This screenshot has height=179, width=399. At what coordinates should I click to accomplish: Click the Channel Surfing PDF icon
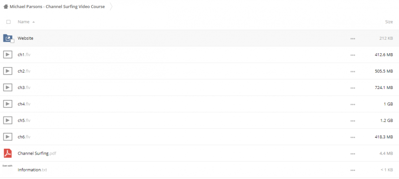click(x=7, y=153)
